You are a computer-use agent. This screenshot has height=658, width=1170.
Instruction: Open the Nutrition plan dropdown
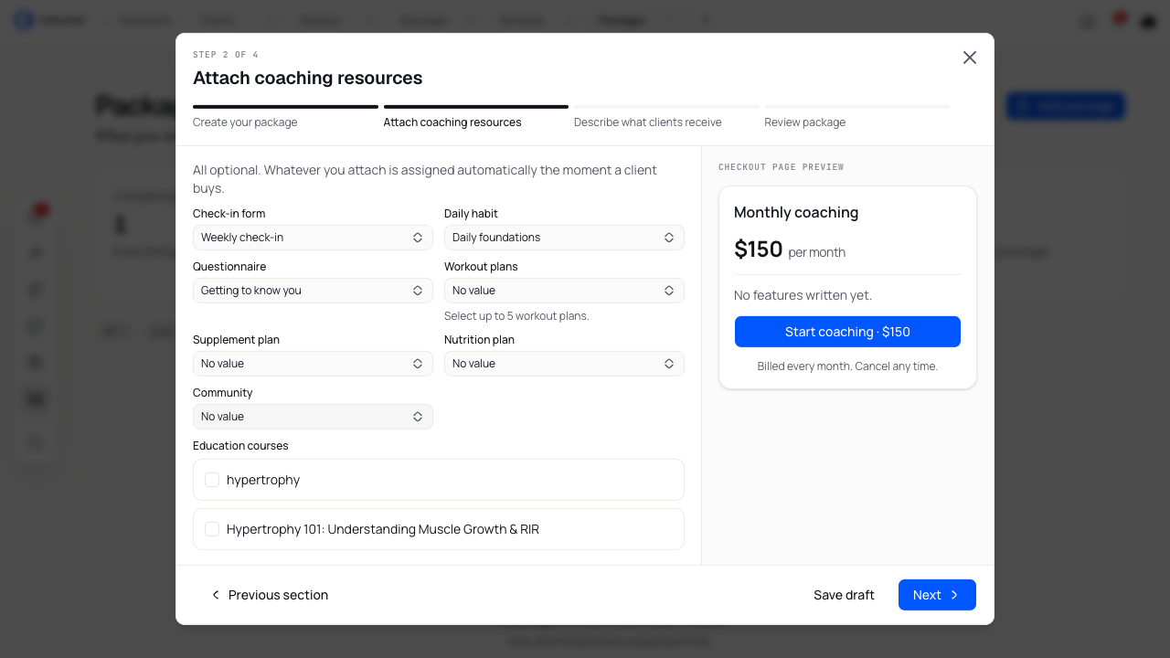[x=564, y=364]
